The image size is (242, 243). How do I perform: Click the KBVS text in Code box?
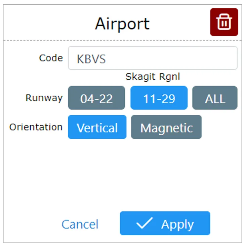click(91, 59)
